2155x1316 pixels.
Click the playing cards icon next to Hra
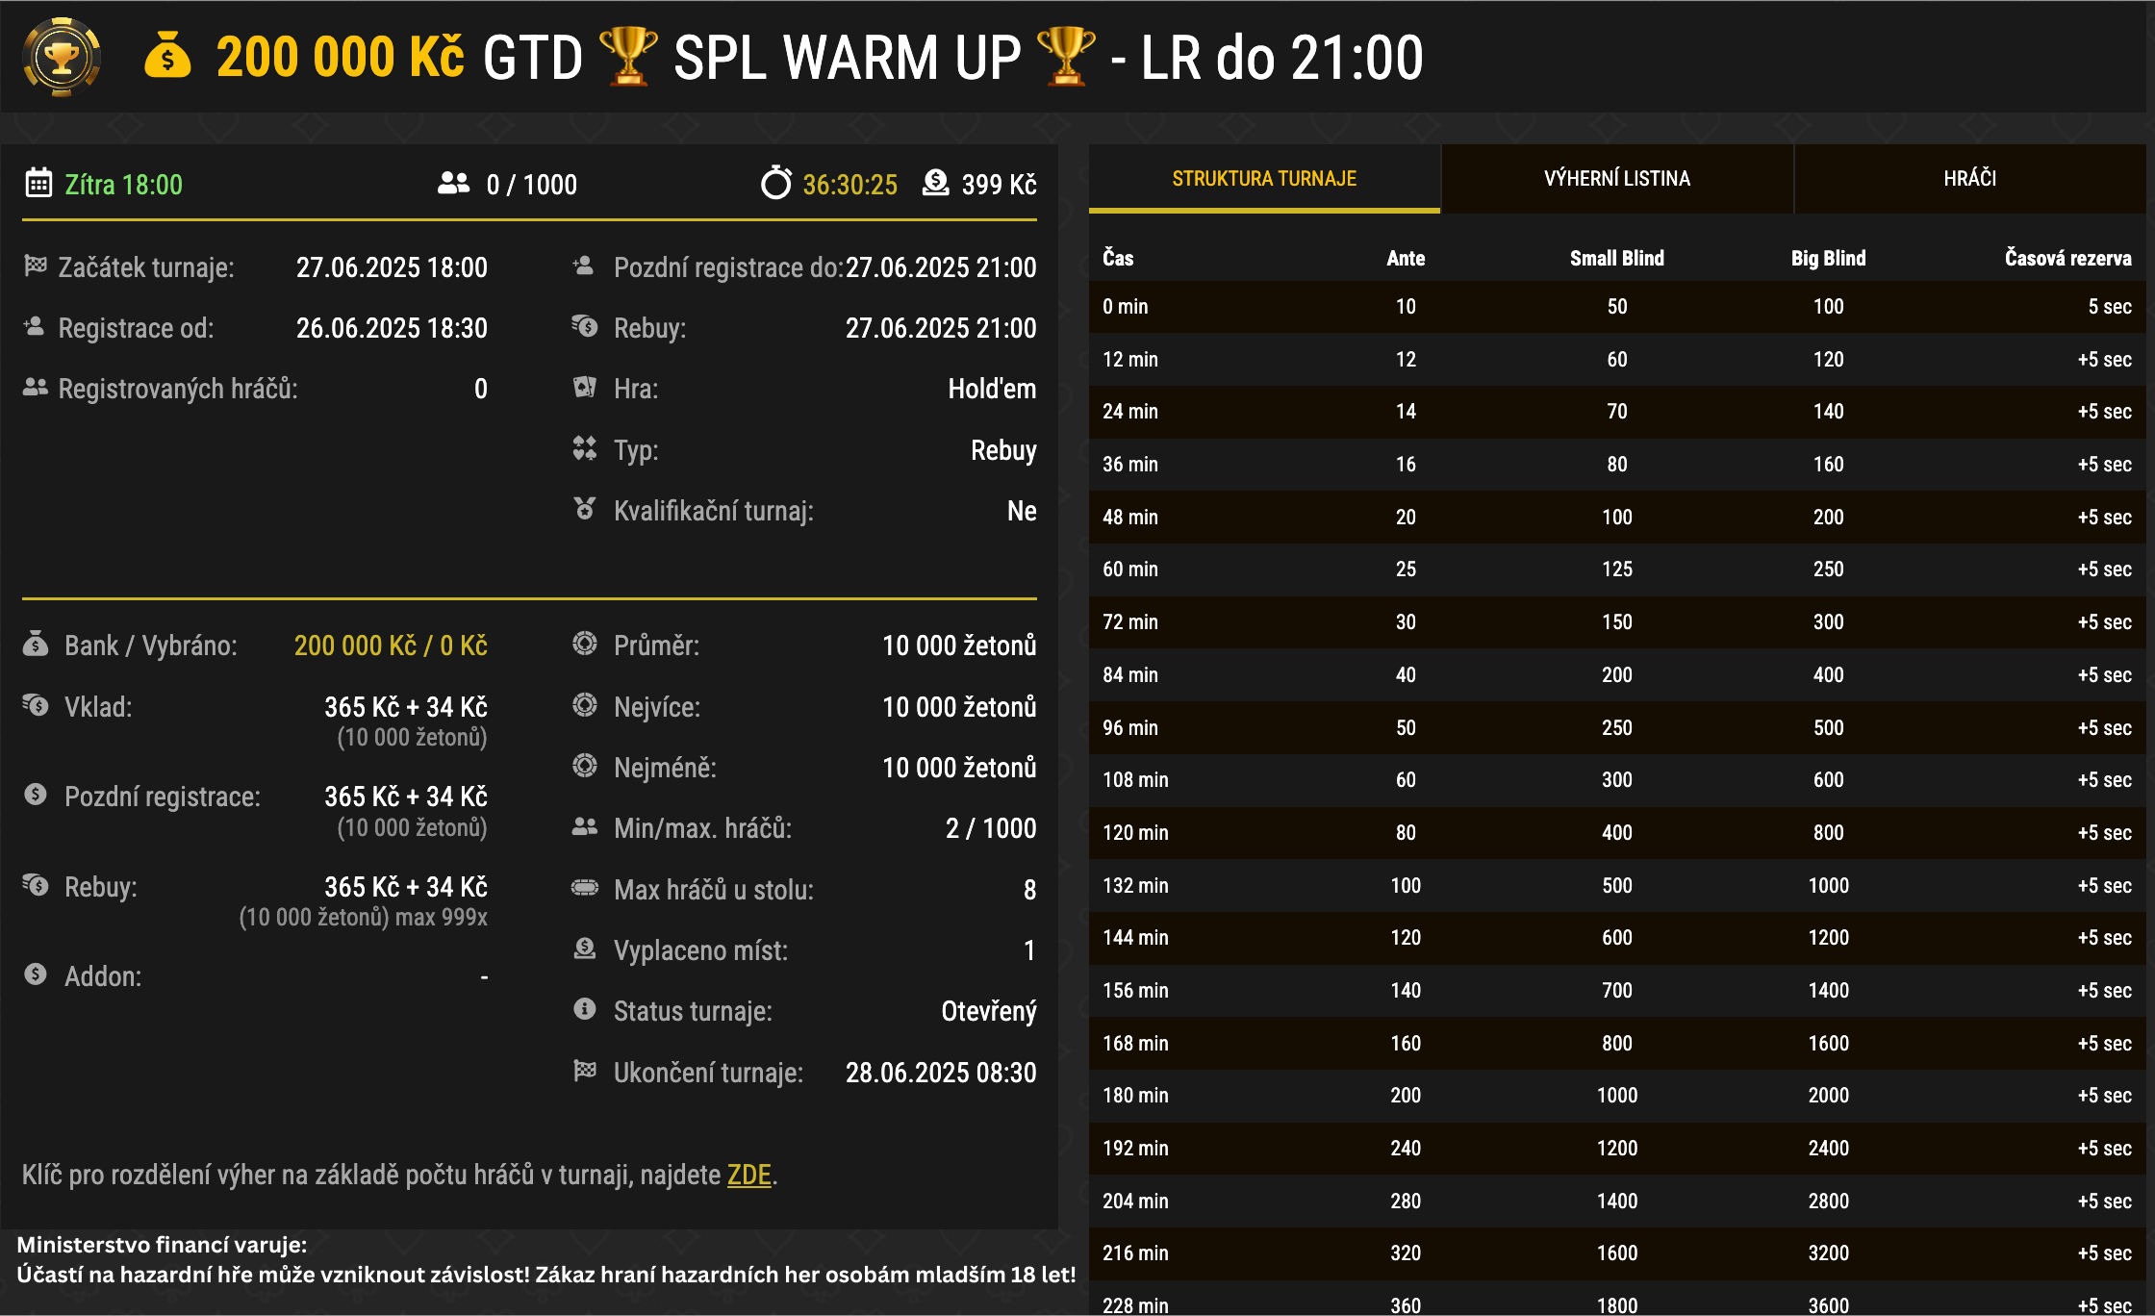point(584,389)
